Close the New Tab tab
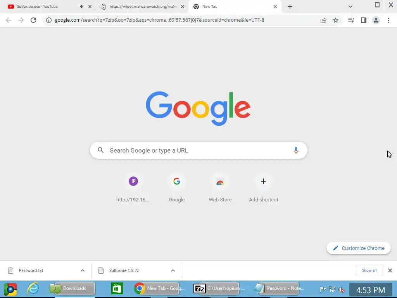Viewport: 397px width, 298px height. tap(275, 7)
